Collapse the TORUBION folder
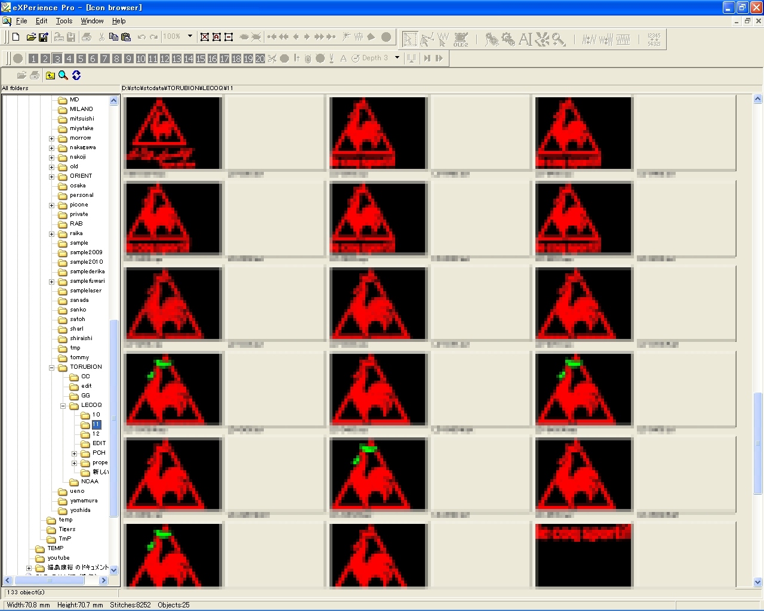Image resolution: width=764 pixels, height=611 pixels. point(51,368)
